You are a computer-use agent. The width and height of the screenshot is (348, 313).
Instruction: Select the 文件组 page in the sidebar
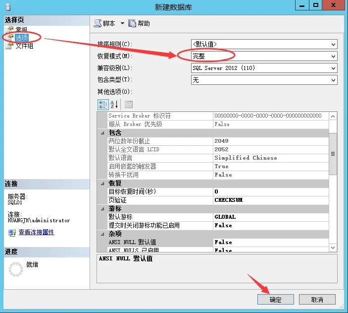[x=24, y=46]
